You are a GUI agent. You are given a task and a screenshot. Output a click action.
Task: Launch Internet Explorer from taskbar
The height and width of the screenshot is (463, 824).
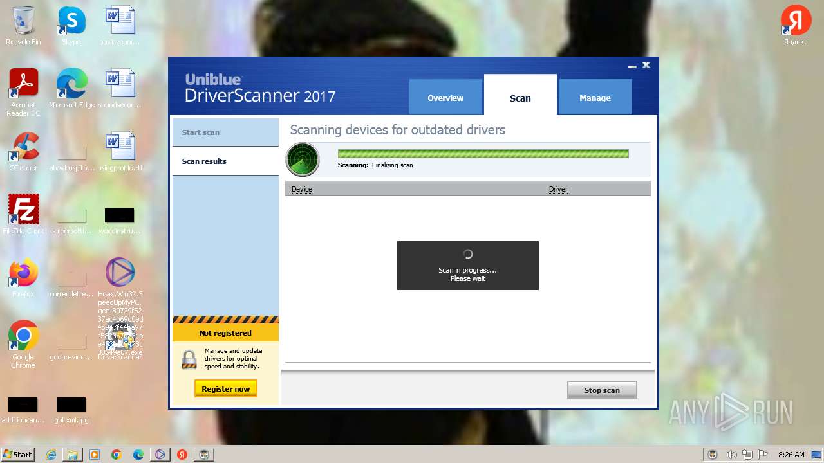[x=51, y=455]
